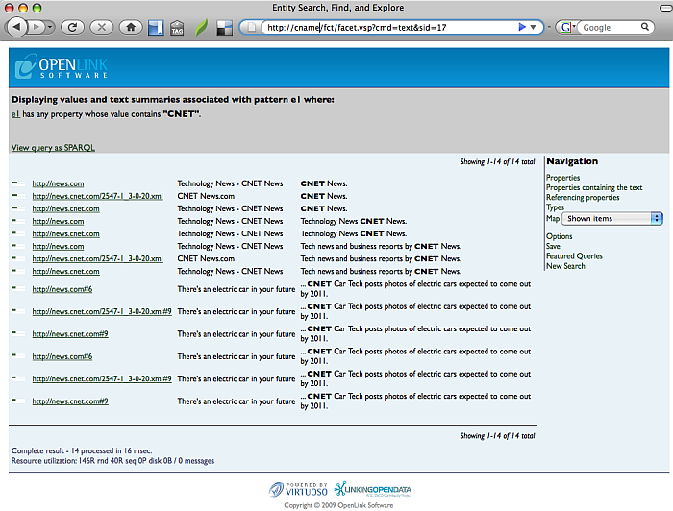Reload the page with the refresh button
673x511 pixels.
(x=72, y=28)
